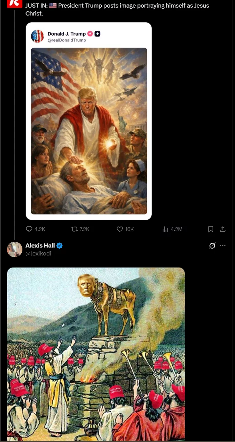Click the red news account avatar at top
The height and width of the screenshot is (442, 235).
click(14, 3)
